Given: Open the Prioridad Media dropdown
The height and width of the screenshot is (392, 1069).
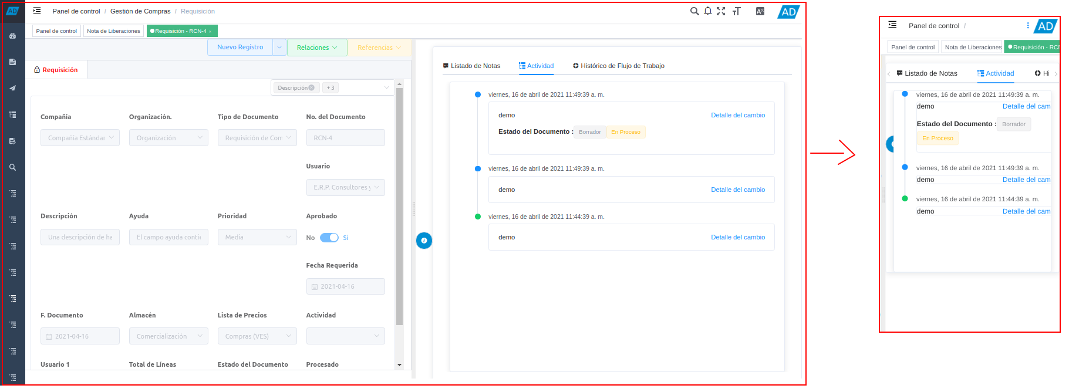Looking at the screenshot, I should [x=257, y=237].
